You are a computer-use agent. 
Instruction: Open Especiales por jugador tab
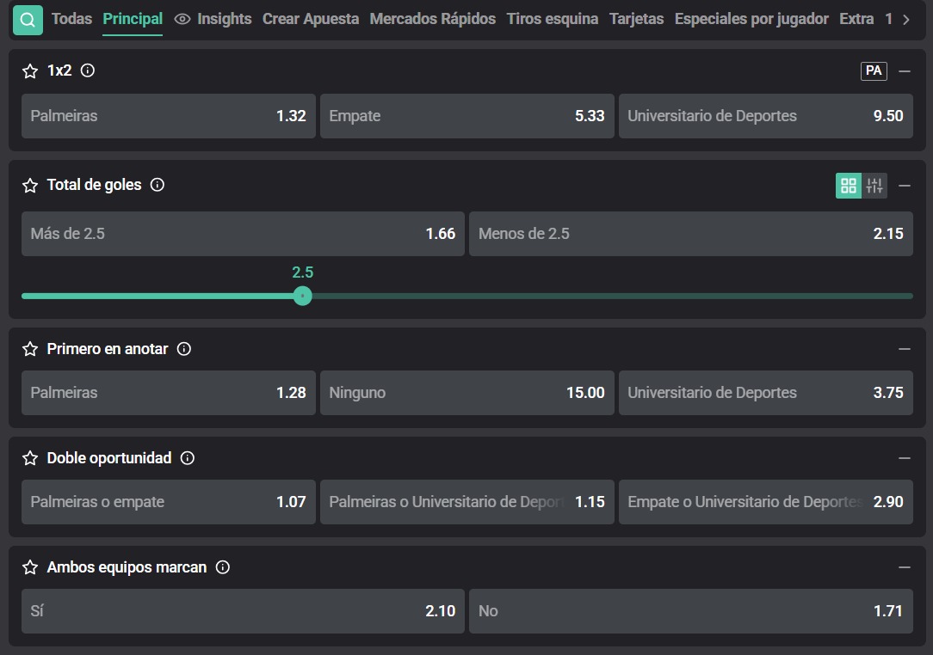click(751, 19)
